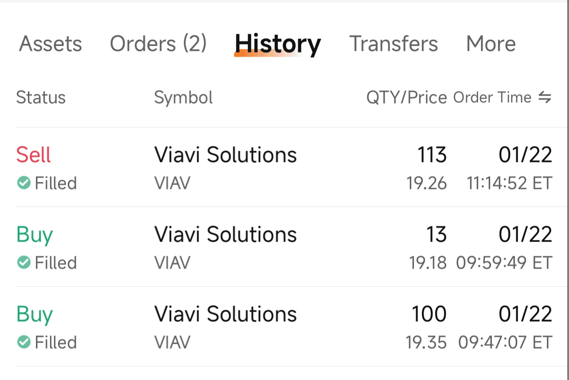Click the 11:14:52 ET order timestamp
Image resolution: width=569 pixels, height=380 pixels.
pos(509,183)
